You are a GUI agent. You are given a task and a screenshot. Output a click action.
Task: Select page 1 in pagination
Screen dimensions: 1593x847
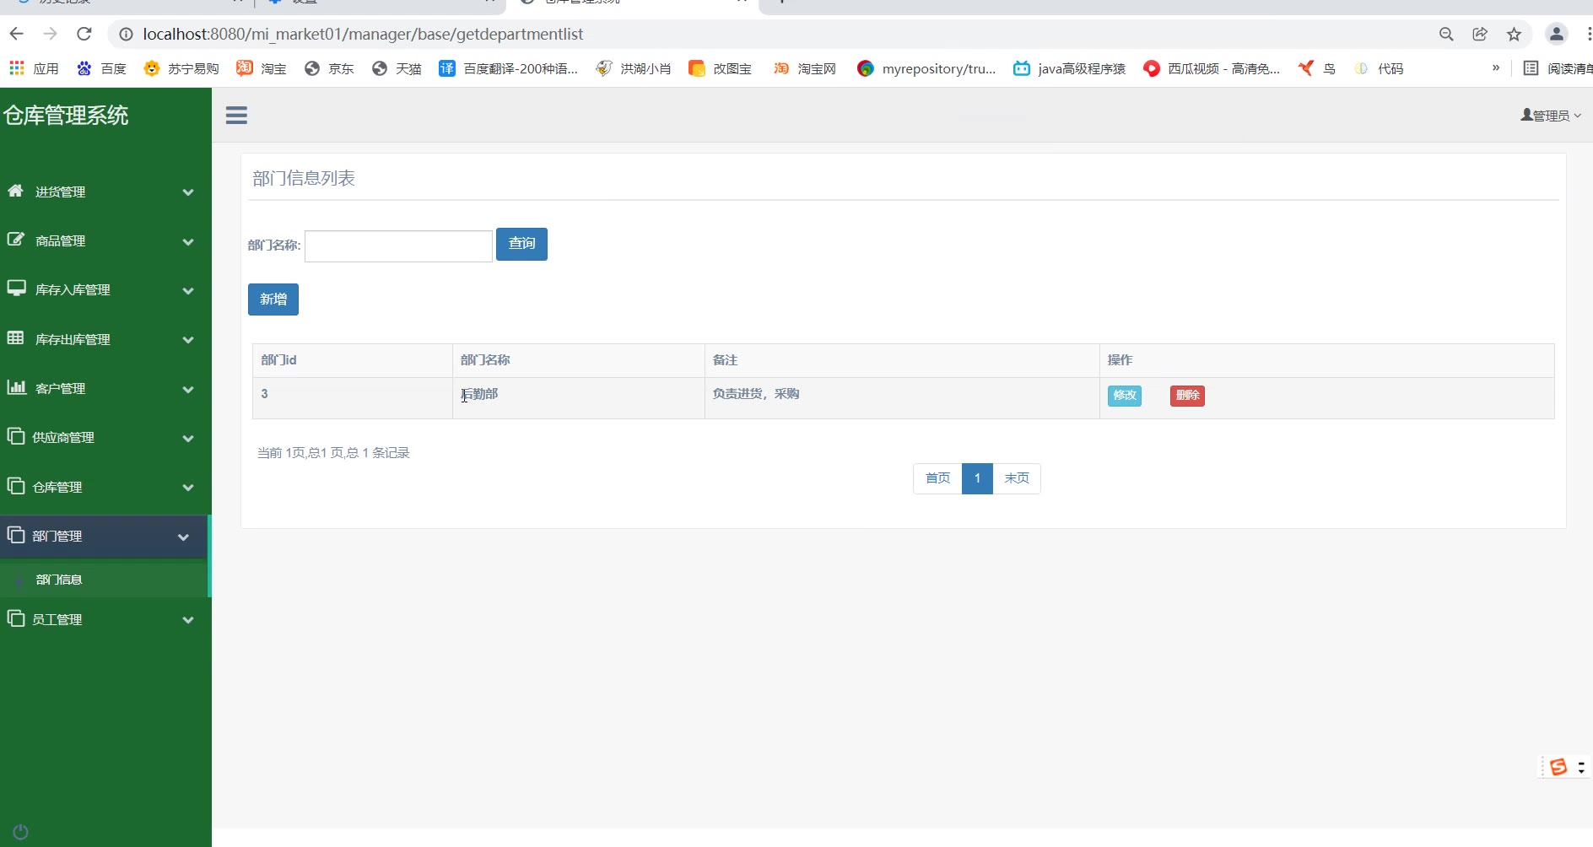point(977,478)
